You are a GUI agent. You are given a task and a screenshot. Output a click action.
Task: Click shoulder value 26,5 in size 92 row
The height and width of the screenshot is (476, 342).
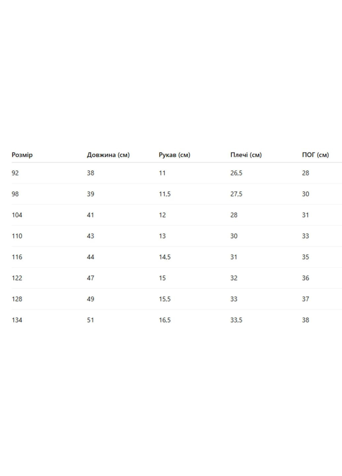236,173
